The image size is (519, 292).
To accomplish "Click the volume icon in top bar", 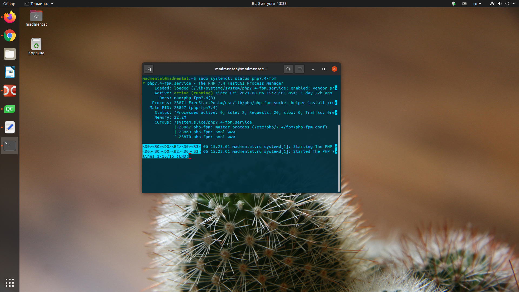I will tap(500, 4).
